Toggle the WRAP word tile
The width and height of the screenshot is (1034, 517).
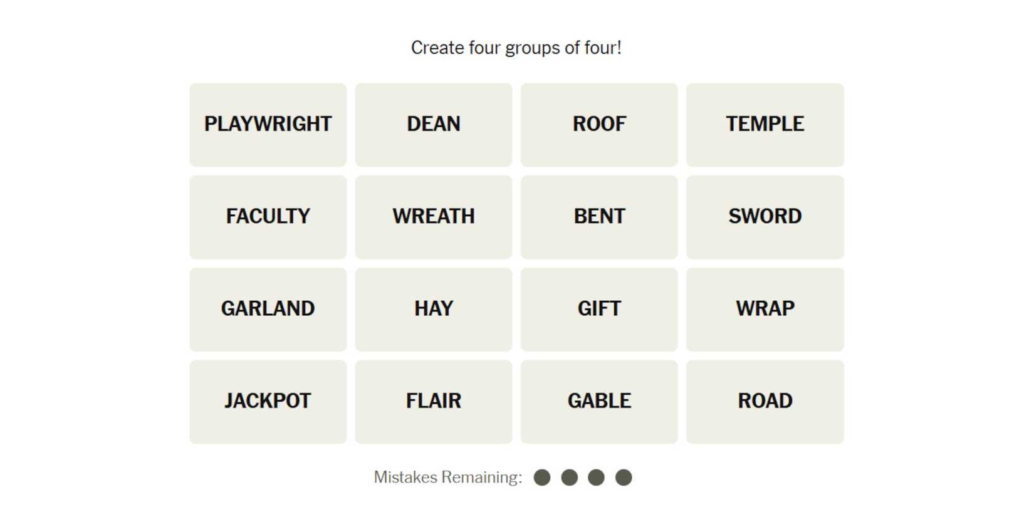click(x=765, y=309)
